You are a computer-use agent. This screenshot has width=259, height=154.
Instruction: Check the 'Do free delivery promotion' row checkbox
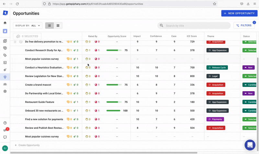[21, 42]
